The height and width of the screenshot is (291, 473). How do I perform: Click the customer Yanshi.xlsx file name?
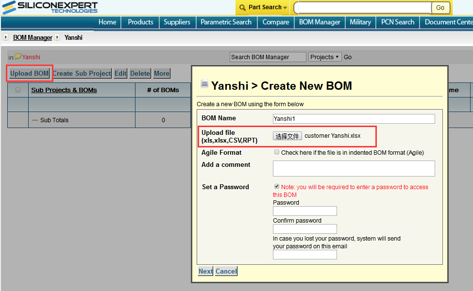(333, 136)
